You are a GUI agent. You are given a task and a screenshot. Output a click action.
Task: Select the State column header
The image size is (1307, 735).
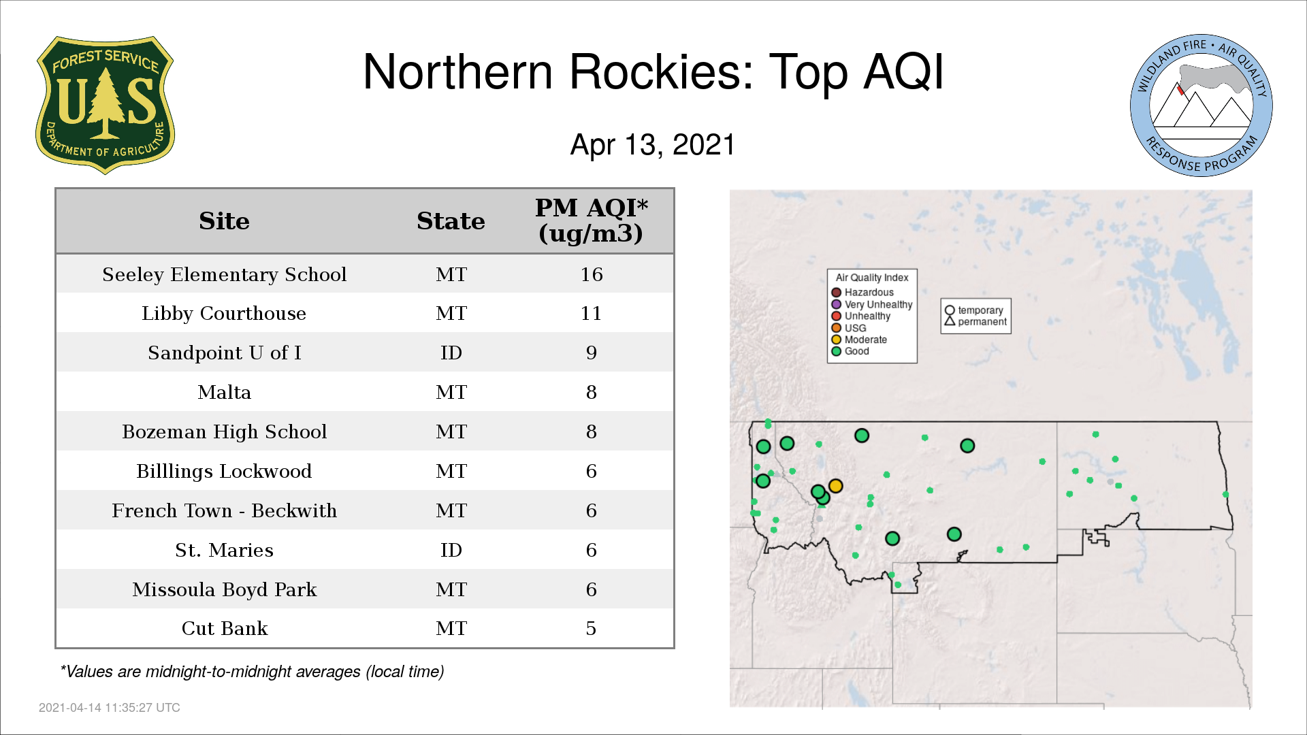pos(451,221)
